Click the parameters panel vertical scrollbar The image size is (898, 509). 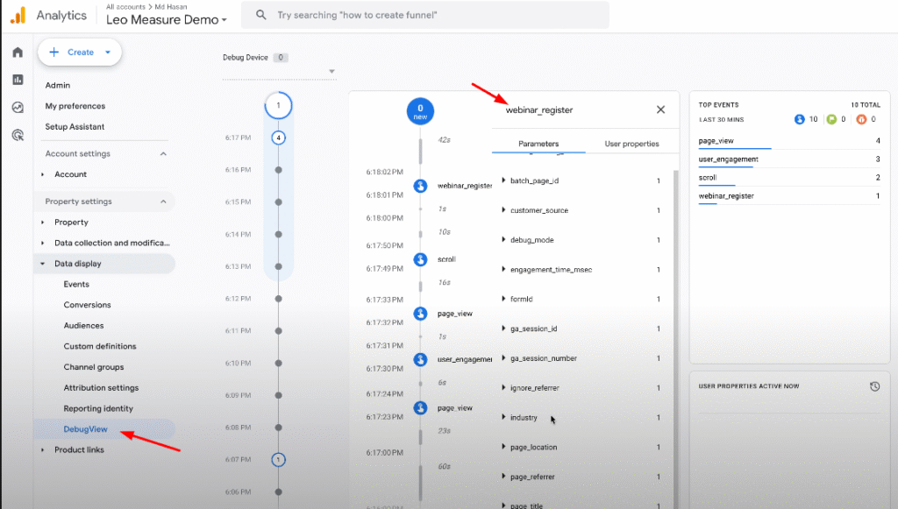coord(676,337)
